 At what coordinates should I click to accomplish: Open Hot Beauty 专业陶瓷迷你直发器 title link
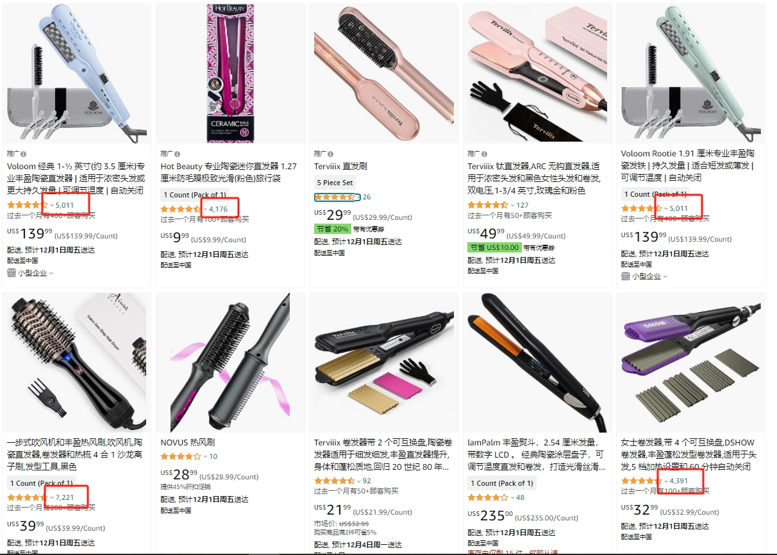pyautogui.click(x=229, y=172)
